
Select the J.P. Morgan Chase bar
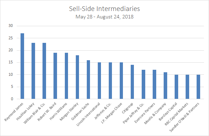121,81
